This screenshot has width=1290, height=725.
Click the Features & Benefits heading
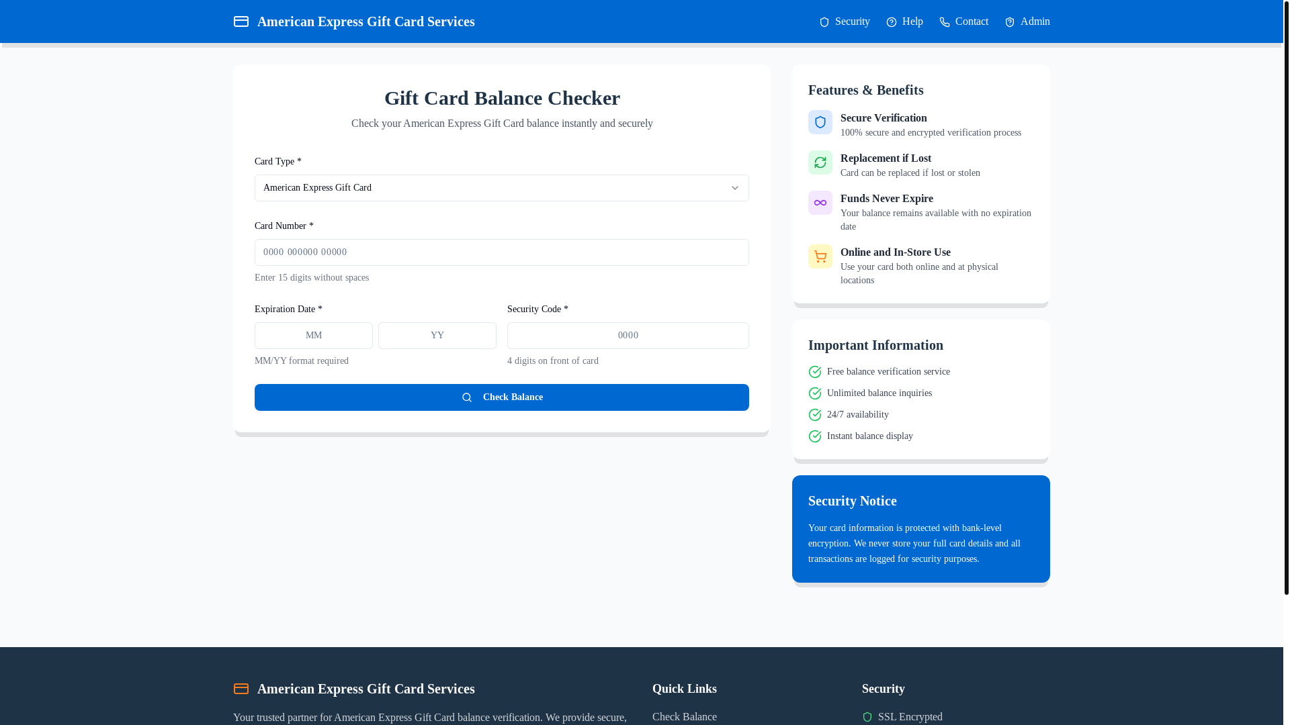[866, 90]
